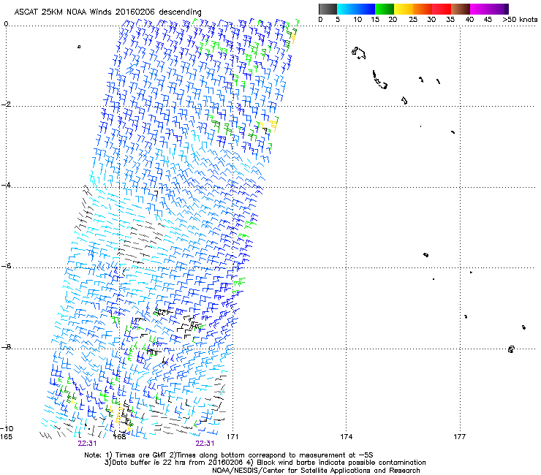Click the '25' legend tick label
Image resolution: width=541 pixels, height=475 pixels.
point(413,20)
